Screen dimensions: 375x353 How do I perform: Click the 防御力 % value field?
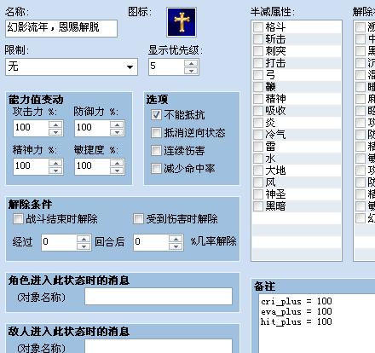(93, 128)
